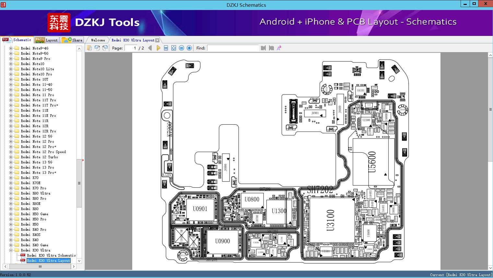Click the Version:1.0.0.52 status text
The height and width of the screenshot is (278, 493).
click(x=16, y=275)
